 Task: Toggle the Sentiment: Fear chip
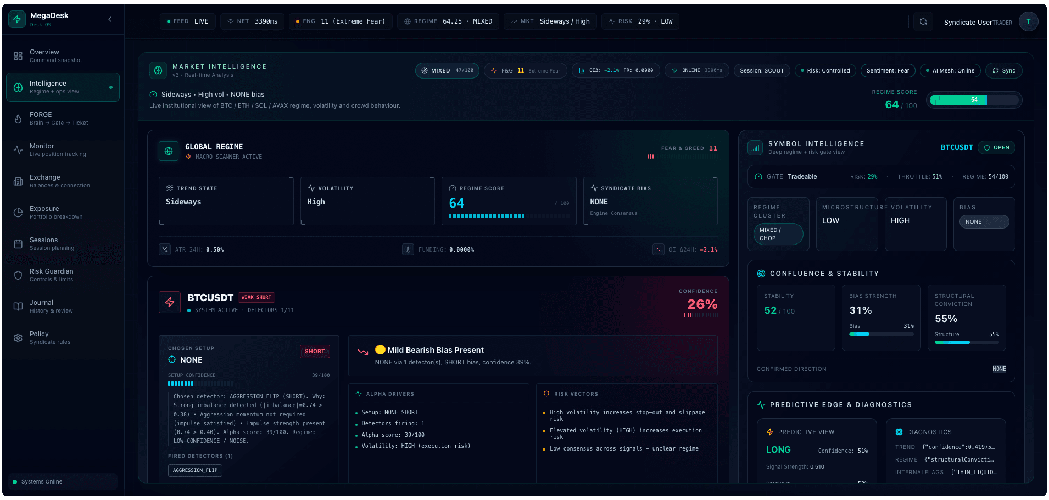click(x=888, y=70)
